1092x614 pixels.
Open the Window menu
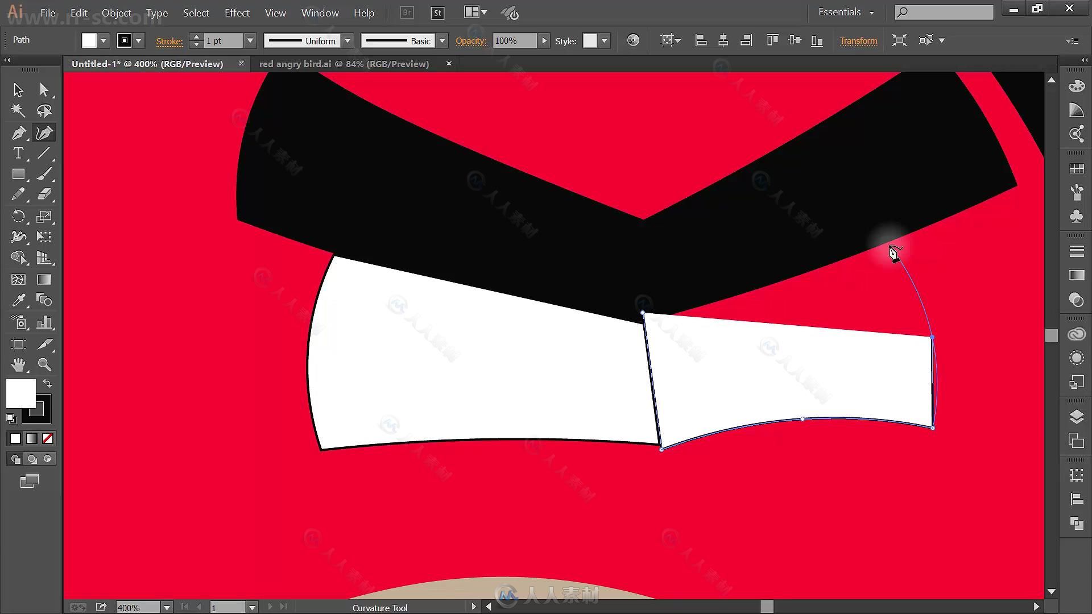pyautogui.click(x=320, y=13)
